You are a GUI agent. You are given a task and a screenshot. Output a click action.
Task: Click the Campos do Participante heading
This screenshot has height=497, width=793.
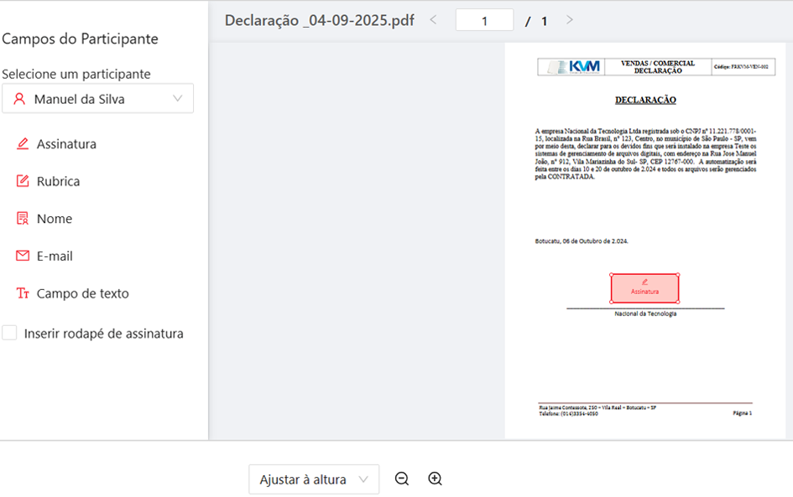point(80,39)
